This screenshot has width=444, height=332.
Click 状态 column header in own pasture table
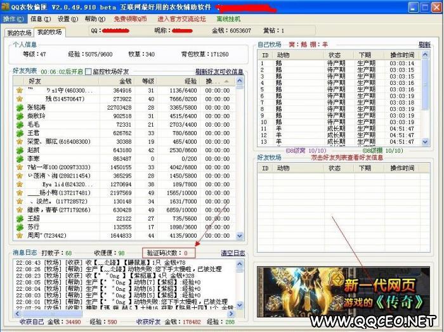coord(339,55)
